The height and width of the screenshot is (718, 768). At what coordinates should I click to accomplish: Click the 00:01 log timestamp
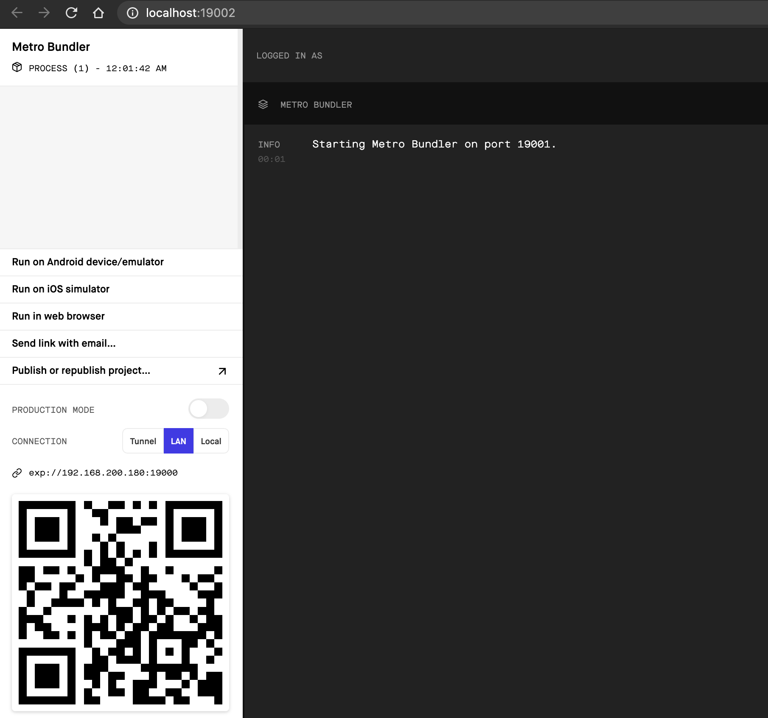click(272, 159)
